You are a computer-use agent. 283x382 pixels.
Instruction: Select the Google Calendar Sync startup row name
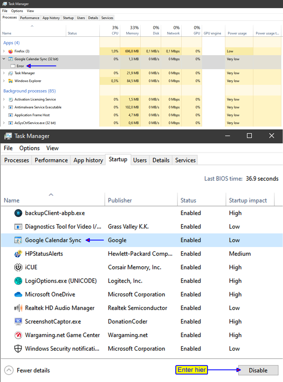click(53, 240)
